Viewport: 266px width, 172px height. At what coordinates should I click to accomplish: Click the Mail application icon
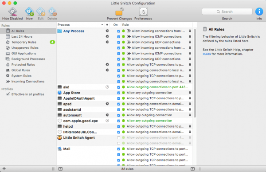click(59, 149)
